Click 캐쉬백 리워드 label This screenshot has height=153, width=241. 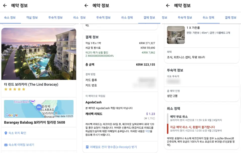pyautogui.click(x=94, y=114)
